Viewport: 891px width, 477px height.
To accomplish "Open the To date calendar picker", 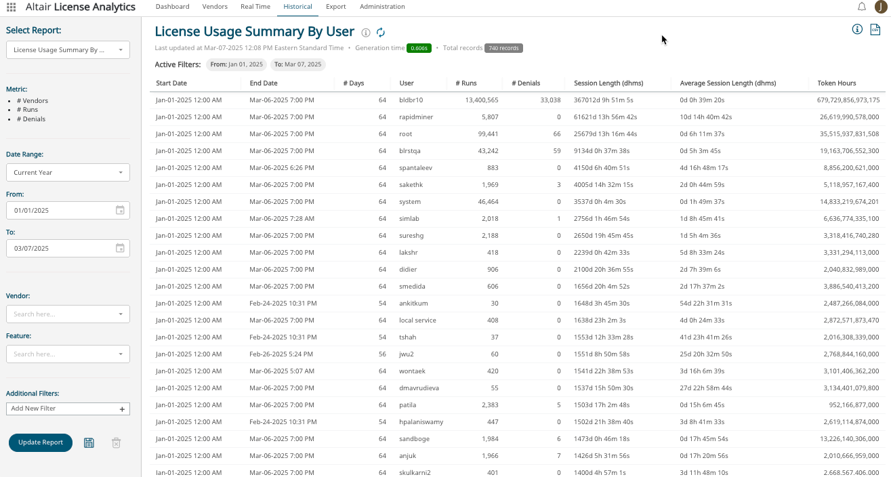I will coord(120,248).
